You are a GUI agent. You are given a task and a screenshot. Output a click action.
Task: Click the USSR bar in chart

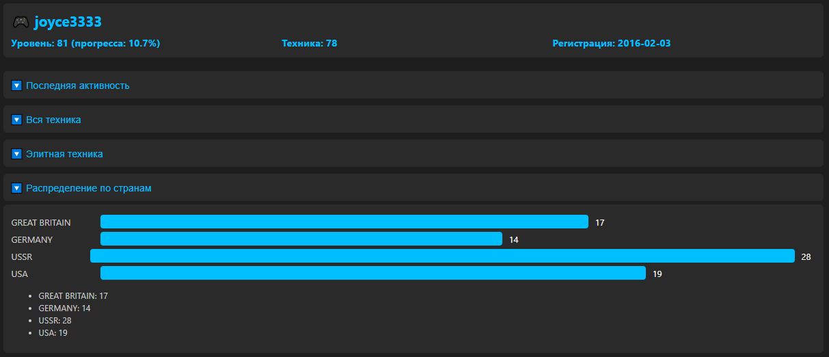[x=442, y=256]
